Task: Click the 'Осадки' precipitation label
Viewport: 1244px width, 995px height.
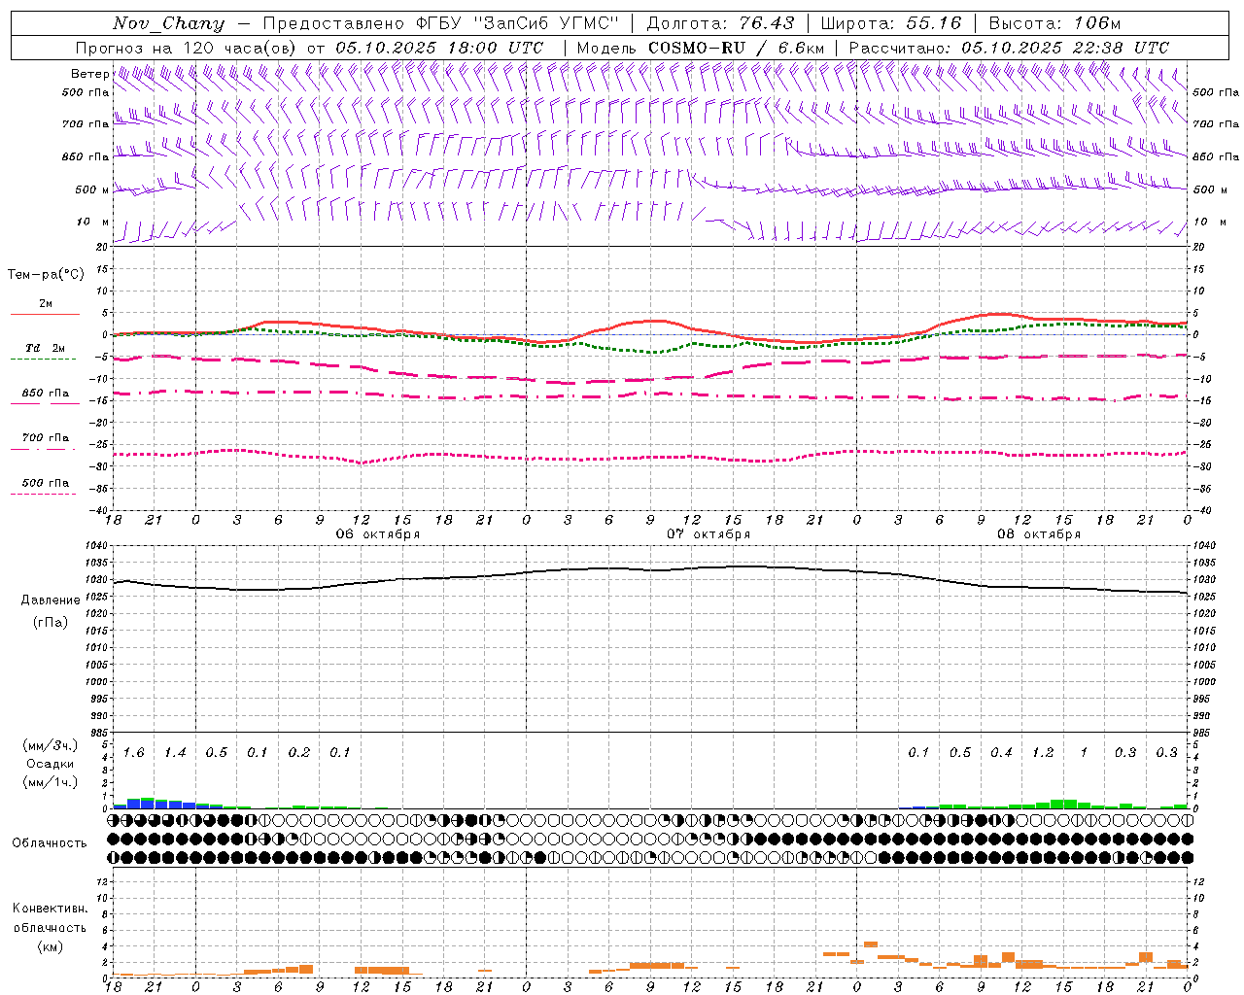Action: [51, 764]
